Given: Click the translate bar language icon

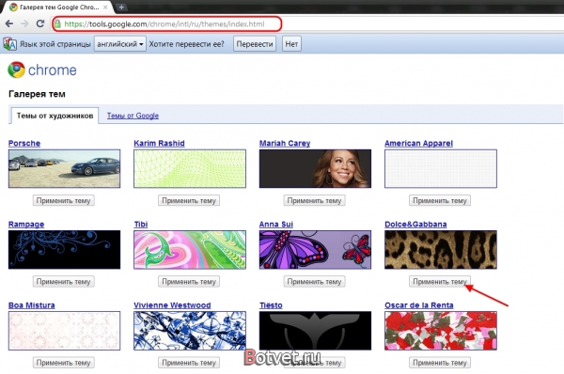Looking at the screenshot, I should pyautogui.click(x=9, y=44).
